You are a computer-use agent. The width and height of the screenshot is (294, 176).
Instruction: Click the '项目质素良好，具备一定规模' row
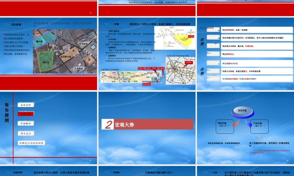pyautogui.click(x=257, y=30)
